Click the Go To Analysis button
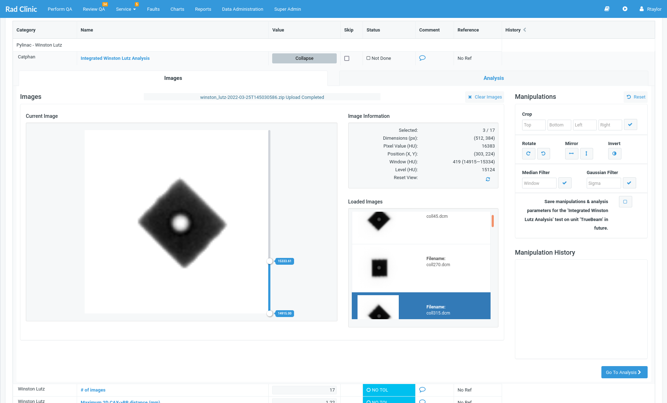Screen dimensions: 667x403 624,372
